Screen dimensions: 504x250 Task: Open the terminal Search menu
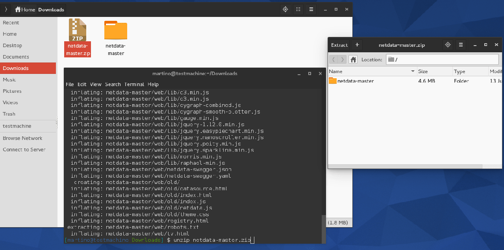pos(113,84)
